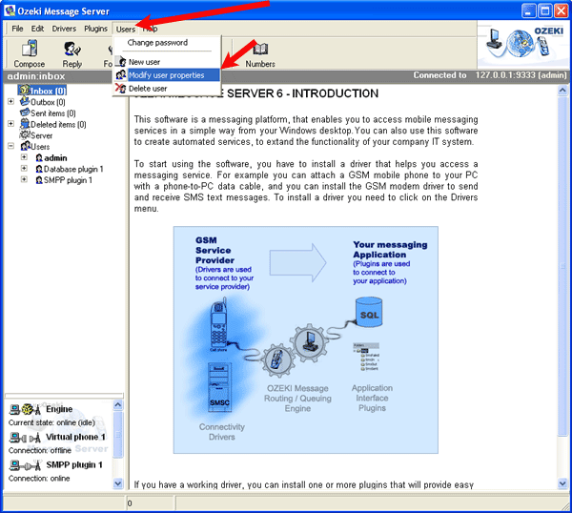Screen dimensions: 572x513
Task: Click 'Current state: online (idle)' text
Action: [51, 422]
